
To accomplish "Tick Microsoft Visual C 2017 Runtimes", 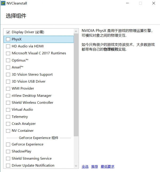I will click(x=8, y=53).
